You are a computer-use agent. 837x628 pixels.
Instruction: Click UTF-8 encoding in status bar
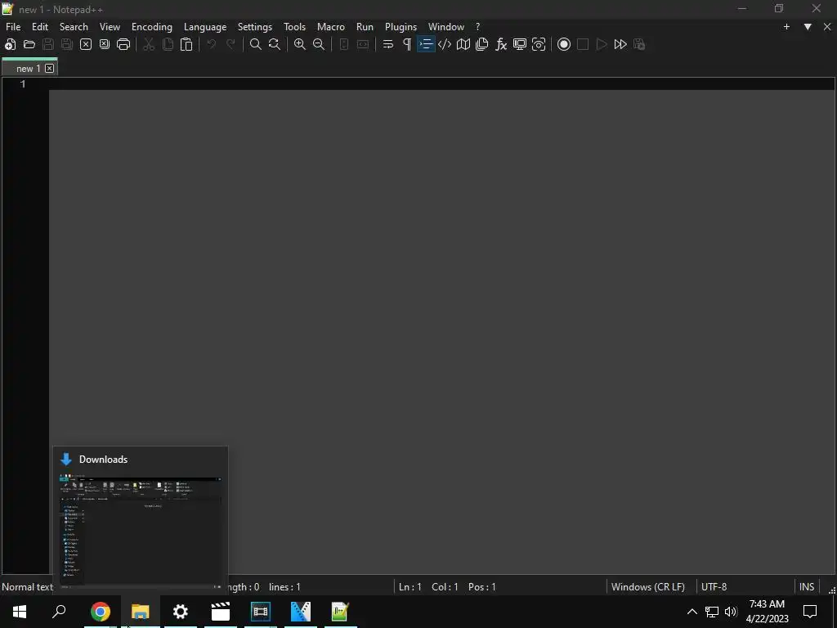(714, 587)
